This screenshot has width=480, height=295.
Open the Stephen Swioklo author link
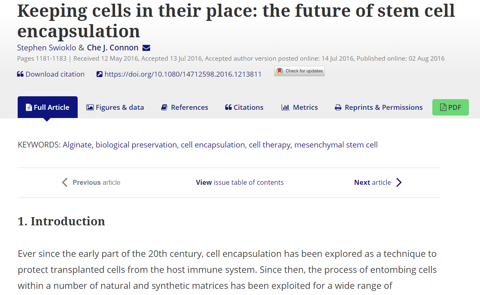click(x=46, y=48)
